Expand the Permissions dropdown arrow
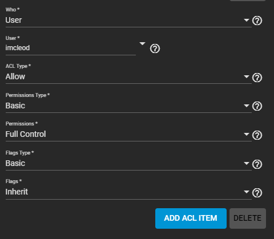The image size is (274, 239). click(247, 134)
